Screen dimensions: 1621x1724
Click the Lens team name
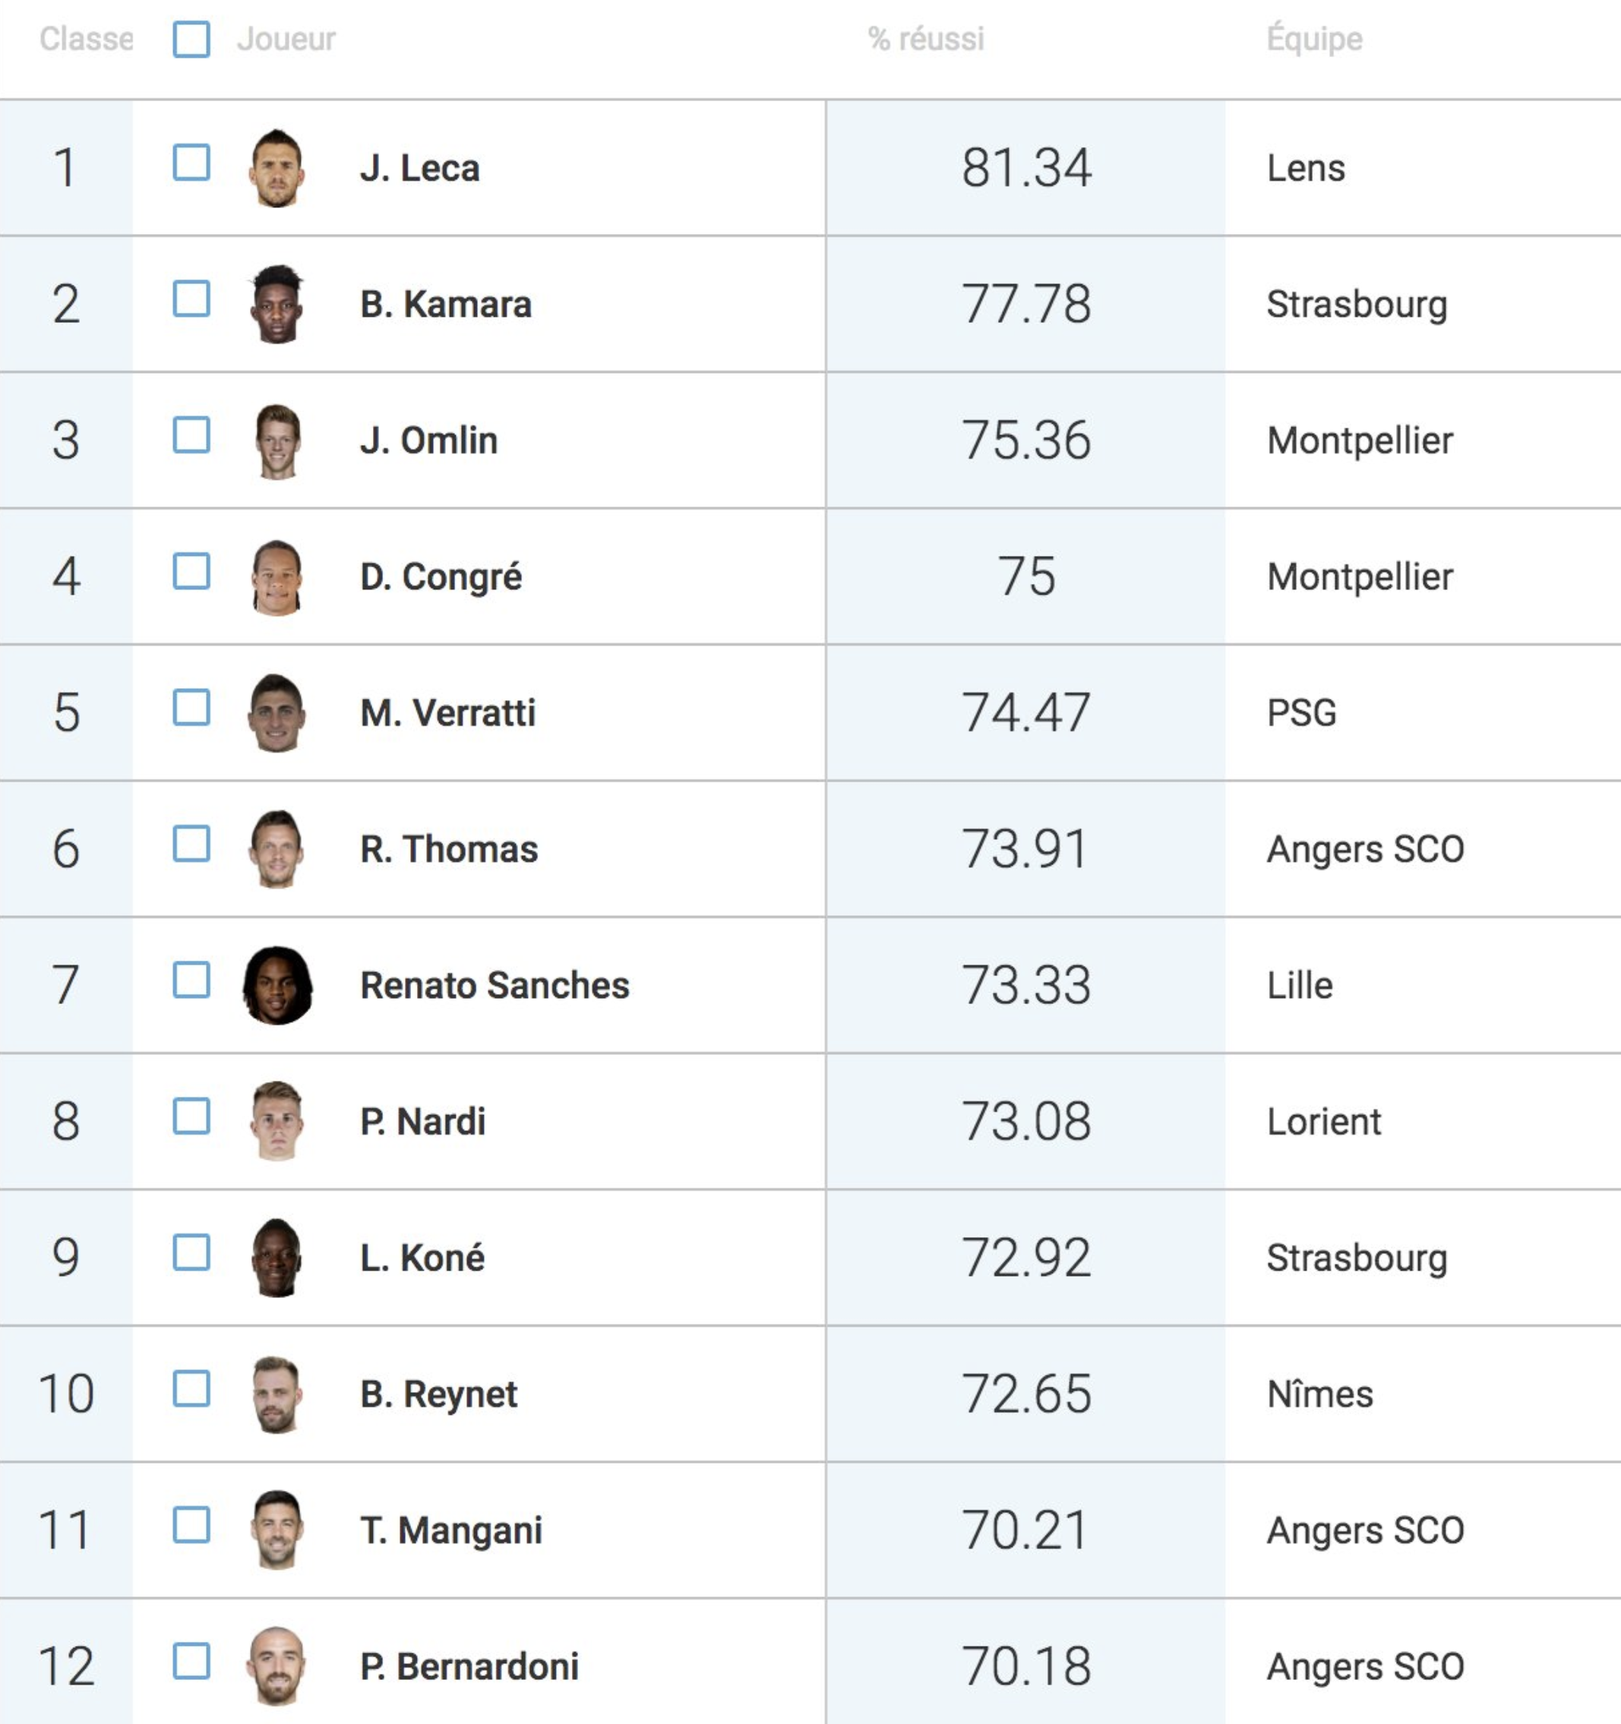(1307, 169)
